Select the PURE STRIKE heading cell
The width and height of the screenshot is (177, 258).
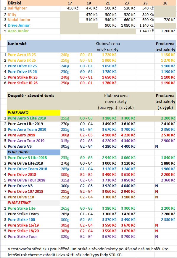tap(33, 203)
